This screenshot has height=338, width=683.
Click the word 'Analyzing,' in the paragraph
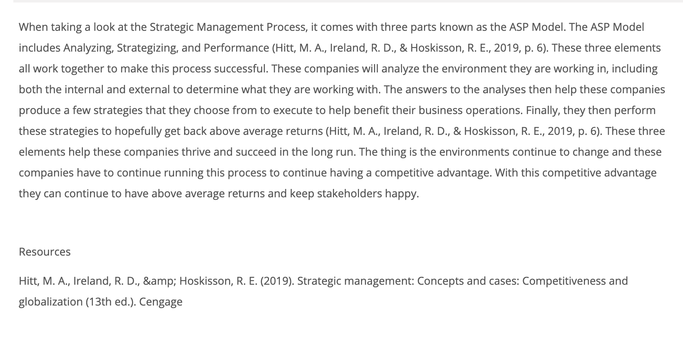coord(88,48)
